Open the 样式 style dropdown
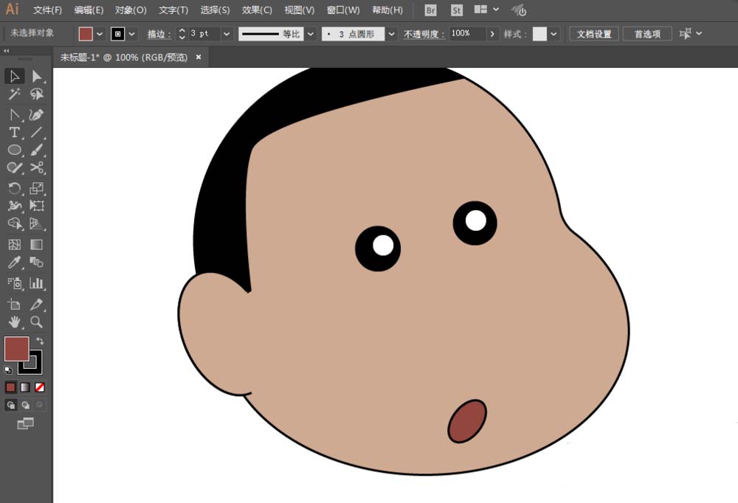The image size is (738, 503). [553, 34]
